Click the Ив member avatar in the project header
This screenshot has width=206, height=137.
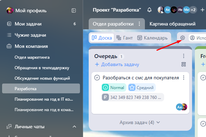(180, 10)
